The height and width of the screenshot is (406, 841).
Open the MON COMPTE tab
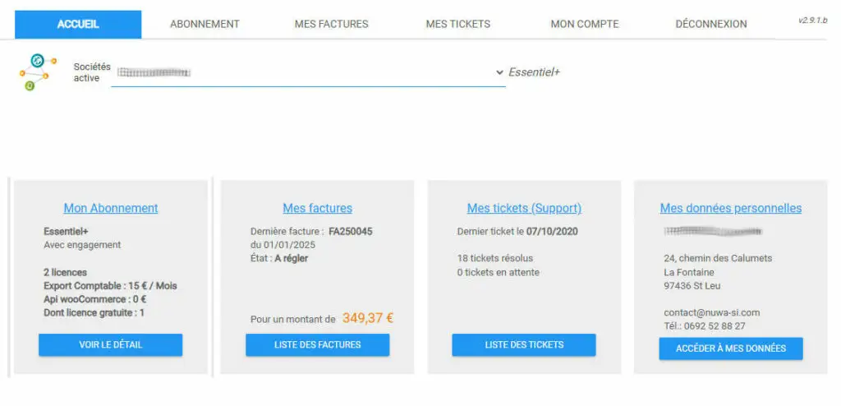click(x=585, y=24)
